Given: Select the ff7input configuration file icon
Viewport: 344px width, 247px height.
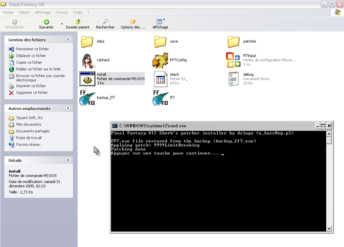Looking at the screenshot, I should 233,60.
